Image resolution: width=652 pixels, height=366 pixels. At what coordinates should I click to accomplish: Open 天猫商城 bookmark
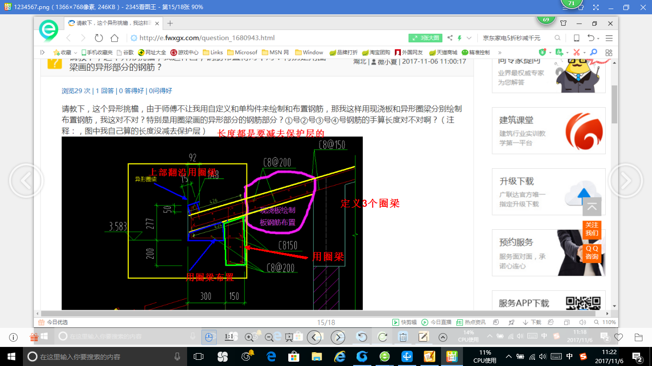443,52
